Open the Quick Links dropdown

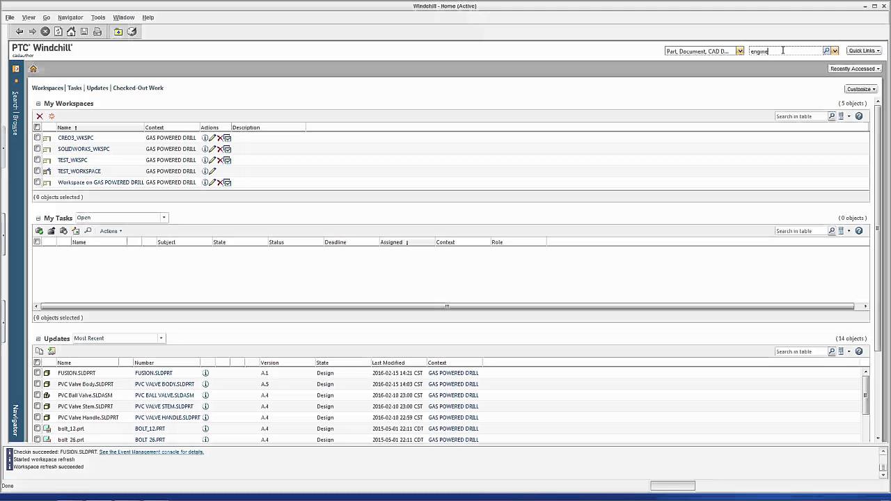[x=864, y=51]
